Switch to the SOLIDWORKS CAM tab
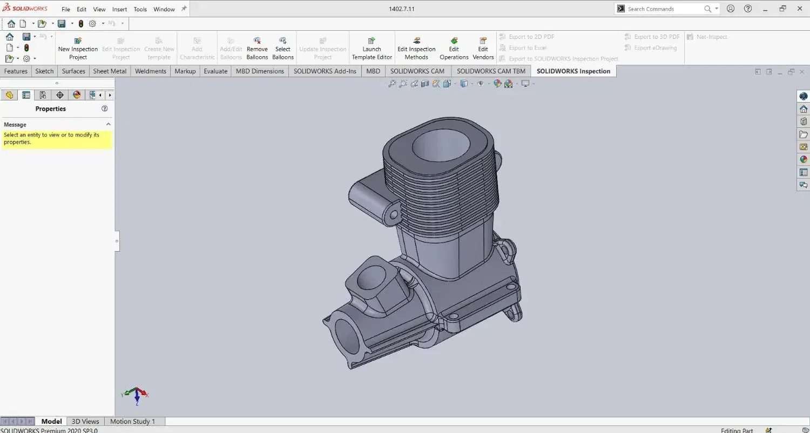Screen dimensions: 810x433 (x=417, y=71)
